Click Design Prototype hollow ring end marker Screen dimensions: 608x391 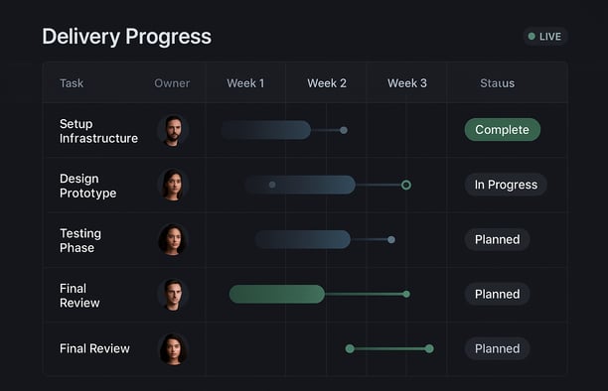point(406,185)
